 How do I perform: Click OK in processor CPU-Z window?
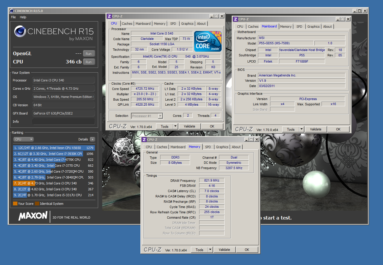point(212,126)
